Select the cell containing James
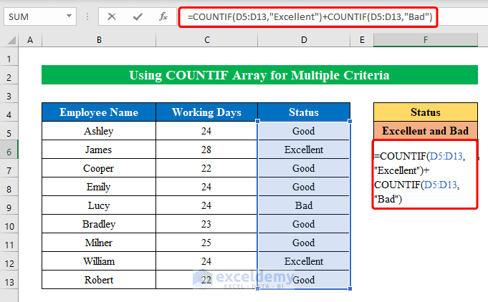The image size is (488, 302). pos(99,150)
